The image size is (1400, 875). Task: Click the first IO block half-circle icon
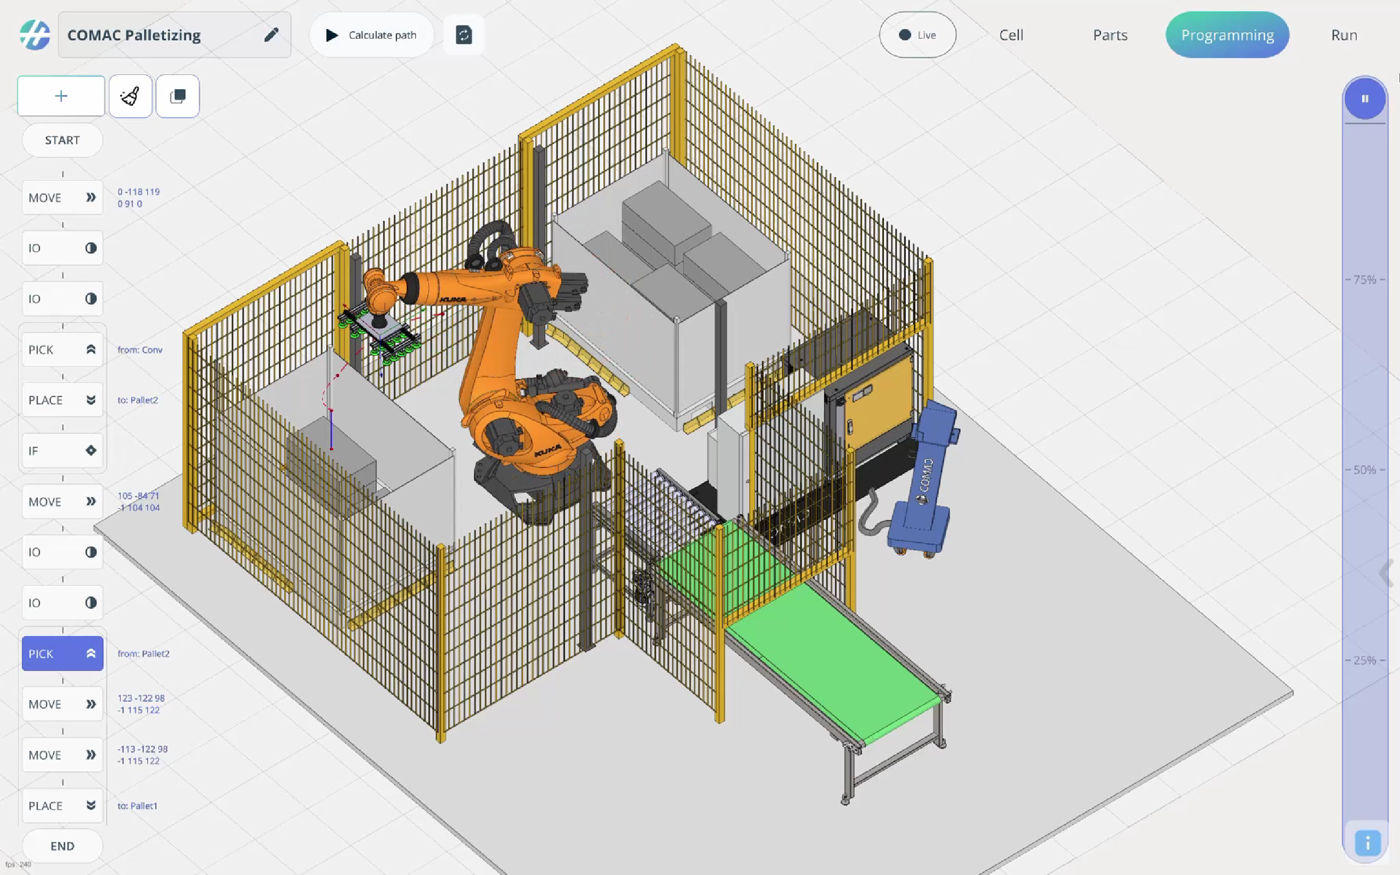91,248
